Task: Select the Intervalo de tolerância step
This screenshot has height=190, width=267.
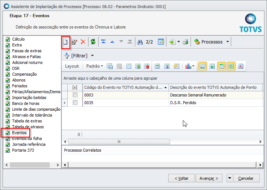Action: point(32,115)
